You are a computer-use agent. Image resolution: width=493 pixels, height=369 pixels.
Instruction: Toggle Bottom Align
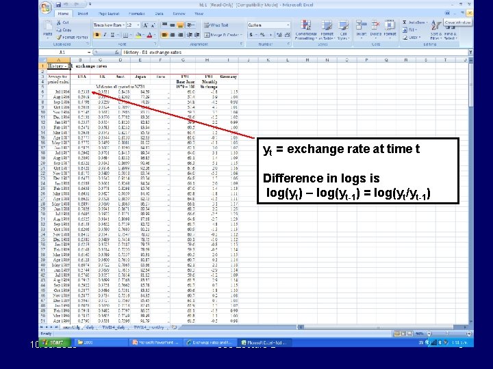pyautogui.click(x=180, y=25)
